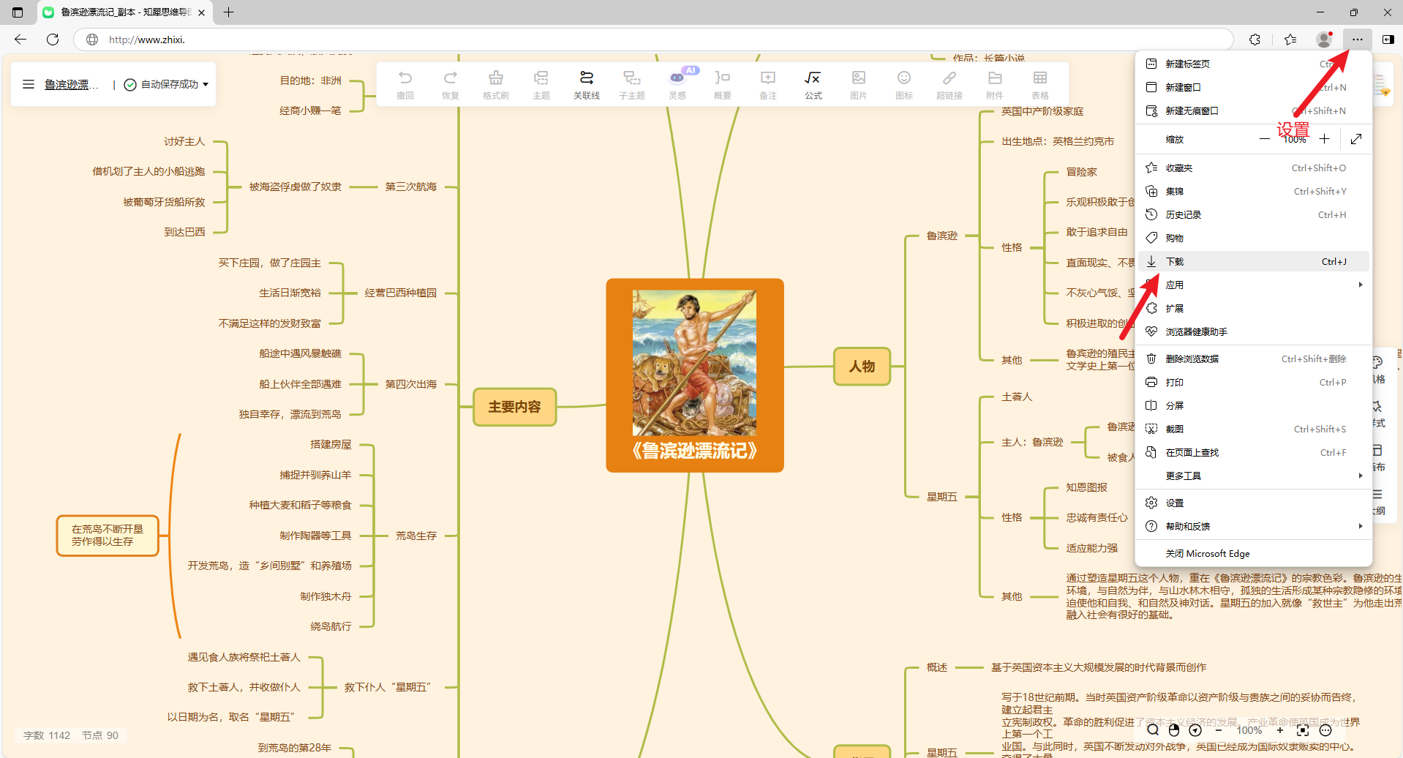Expand the 应用 submenu
This screenshot has height=758, width=1403.
pos(1254,285)
